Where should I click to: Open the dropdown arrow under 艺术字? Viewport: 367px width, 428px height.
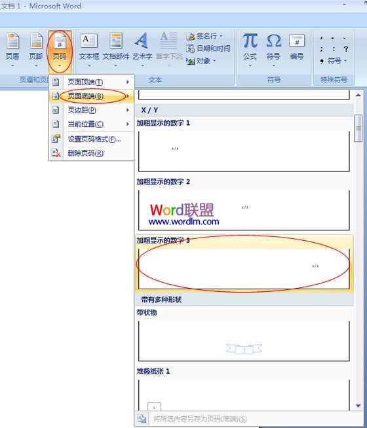pyautogui.click(x=142, y=66)
